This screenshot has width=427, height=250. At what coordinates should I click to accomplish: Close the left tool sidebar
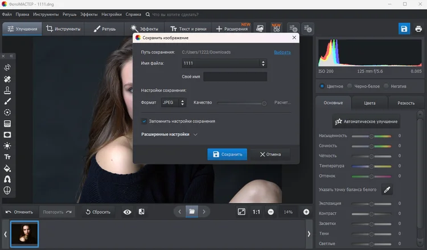(3, 56)
